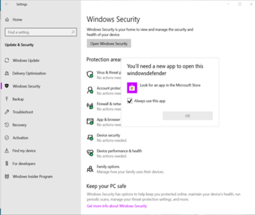Maximize the Settings window
255x215 pixels.
[240, 4]
